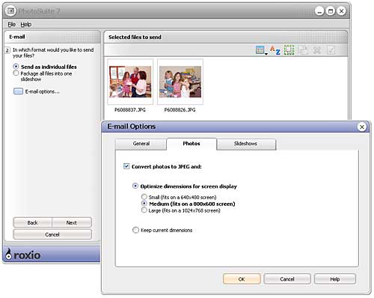Click Help button in E-mail Options

335,279
